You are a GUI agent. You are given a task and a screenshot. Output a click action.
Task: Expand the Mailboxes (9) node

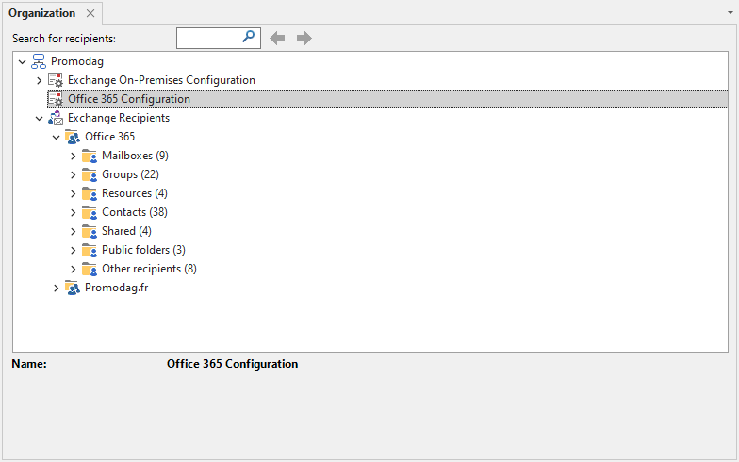pyautogui.click(x=74, y=157)
